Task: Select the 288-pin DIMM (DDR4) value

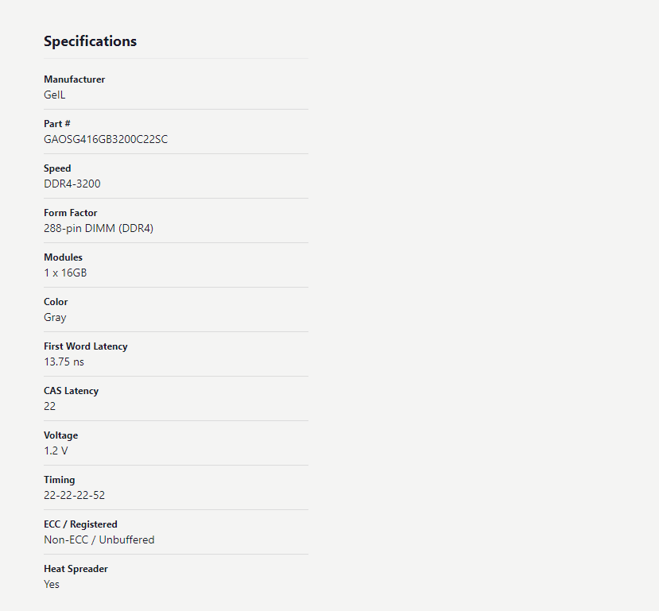Action: pyautogui.click(x=99, y=229)
